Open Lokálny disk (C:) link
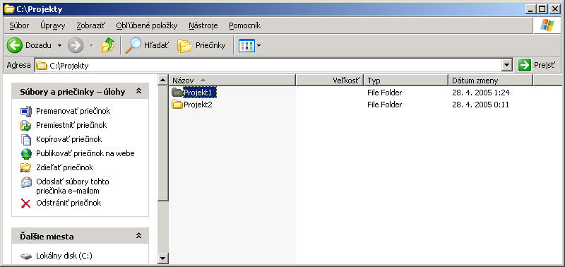 64,256
